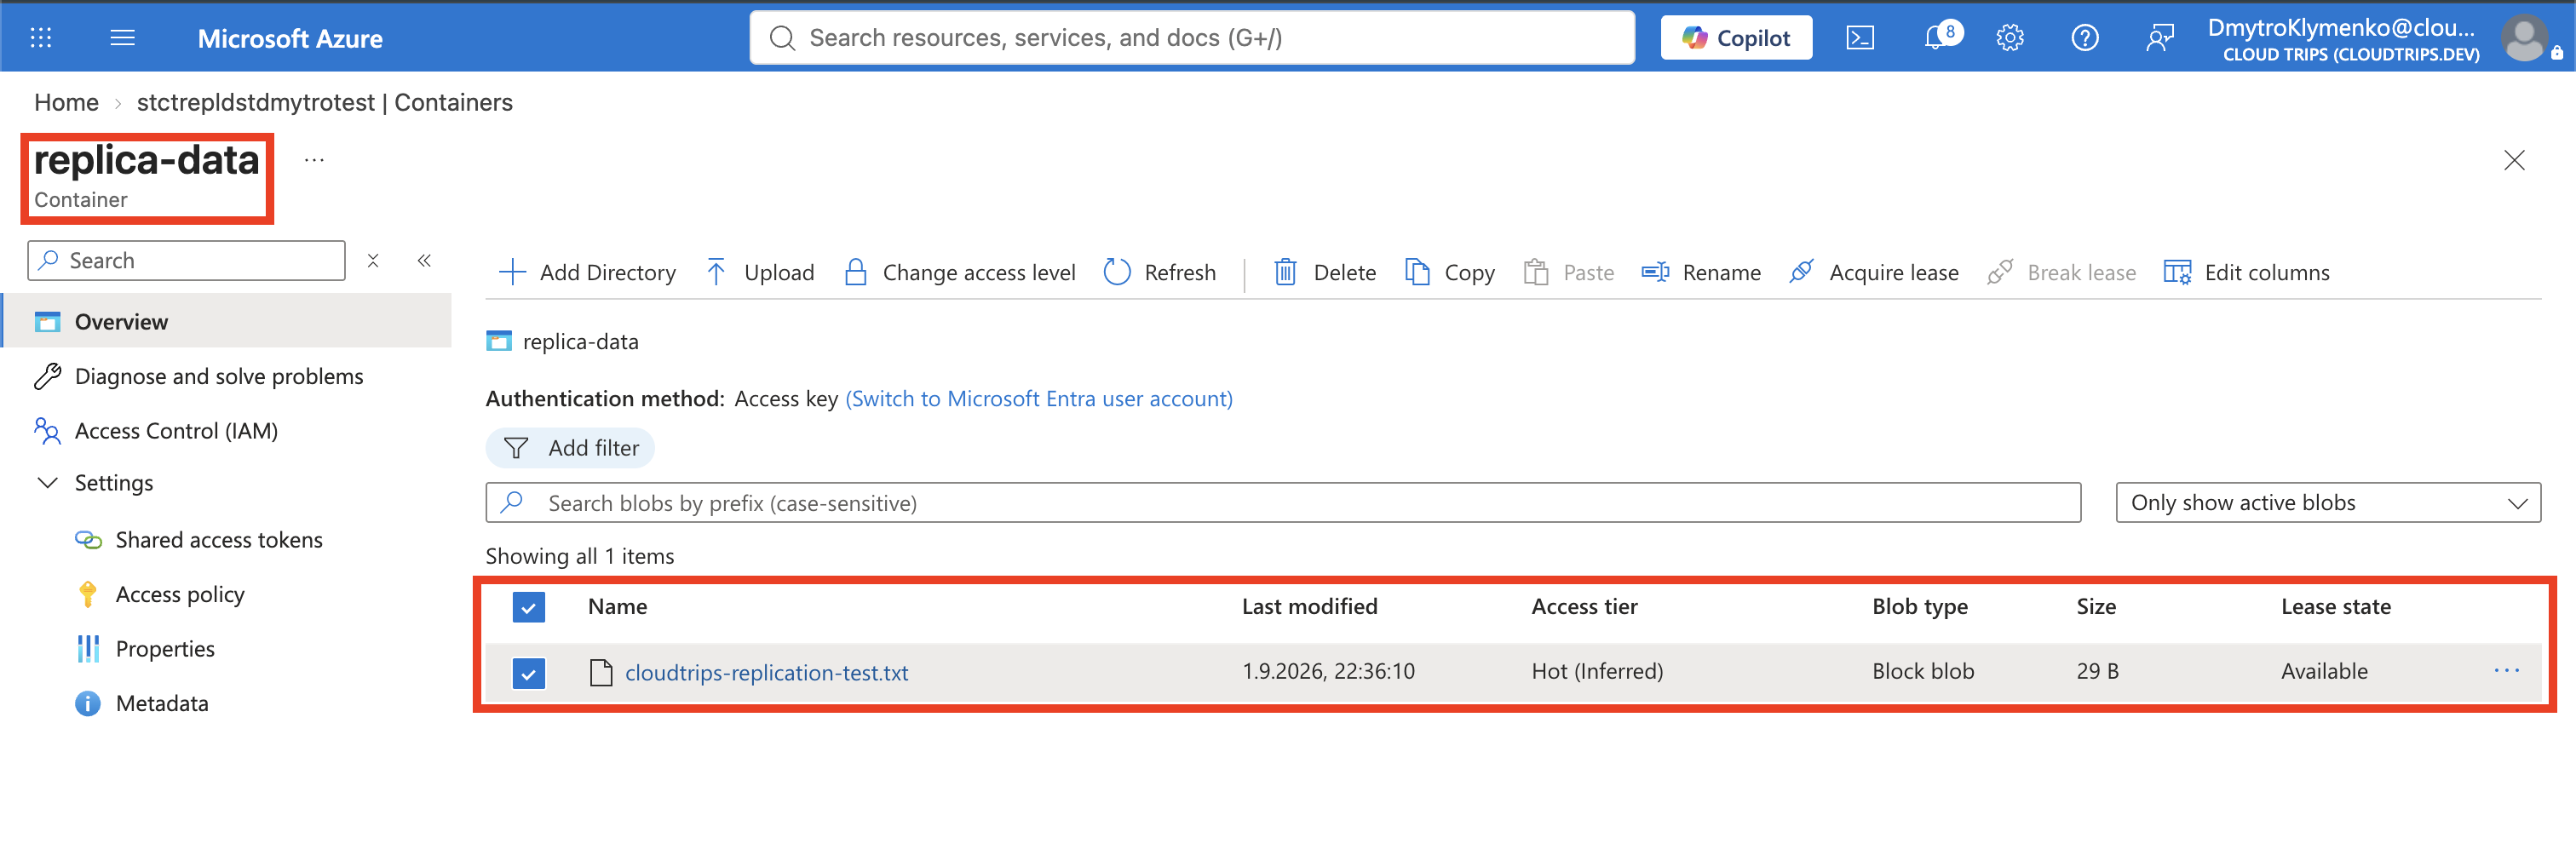Screen dimensions: 2576x855
Task: Toggle the select-all checkbox in header
Action: (x=529, y=606)
